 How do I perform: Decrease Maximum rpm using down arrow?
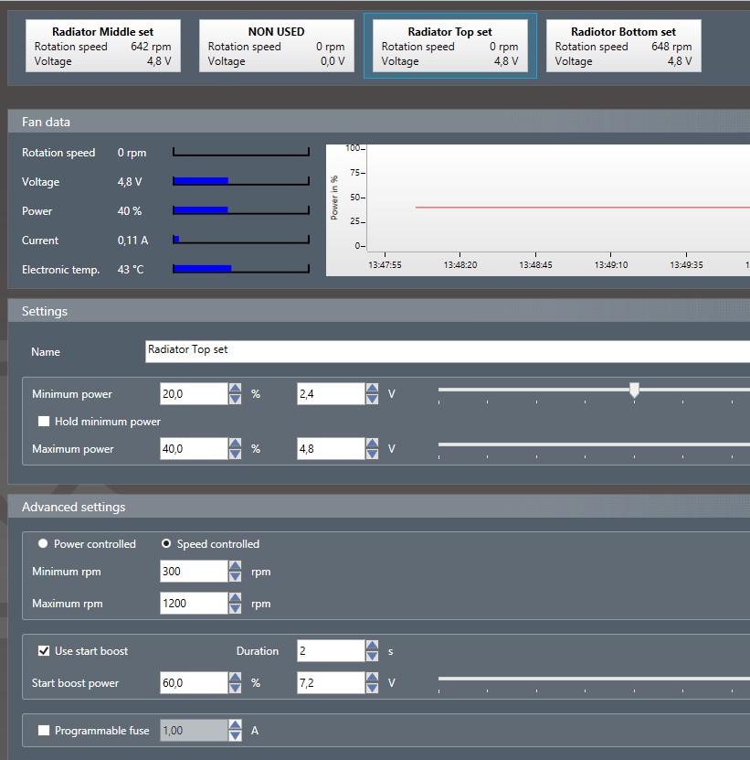pyautogui.click(x=235, y=608)
